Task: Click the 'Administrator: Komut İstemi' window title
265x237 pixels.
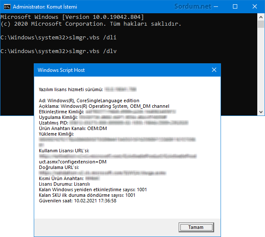Action: click(x=45, y=7)
